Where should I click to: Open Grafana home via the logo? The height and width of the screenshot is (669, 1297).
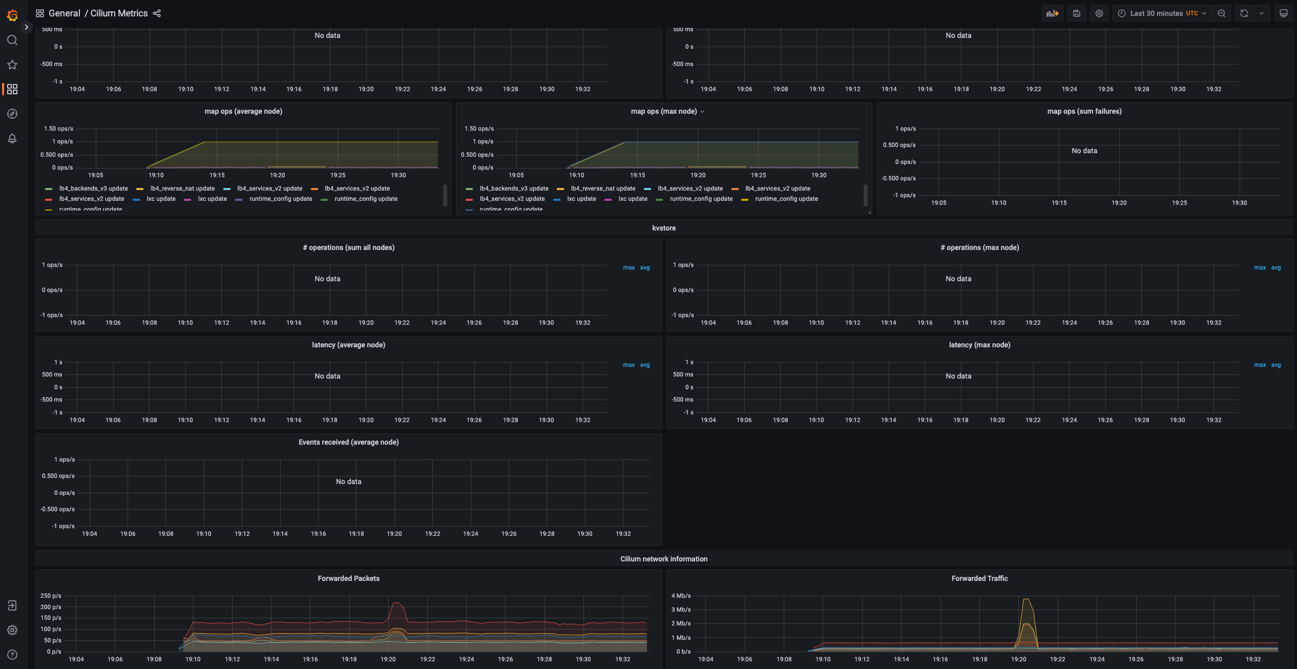12,15
